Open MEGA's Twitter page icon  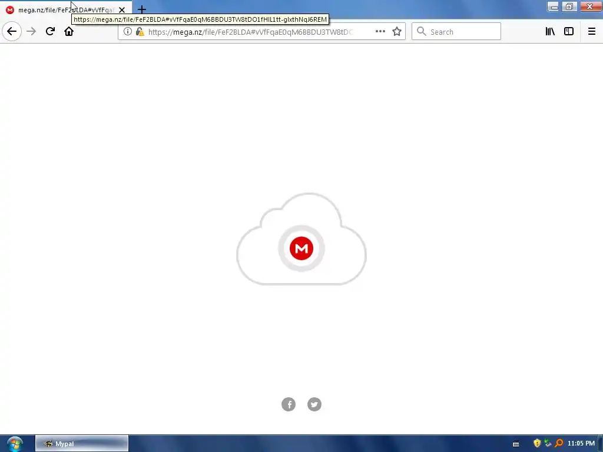(314, 404)
